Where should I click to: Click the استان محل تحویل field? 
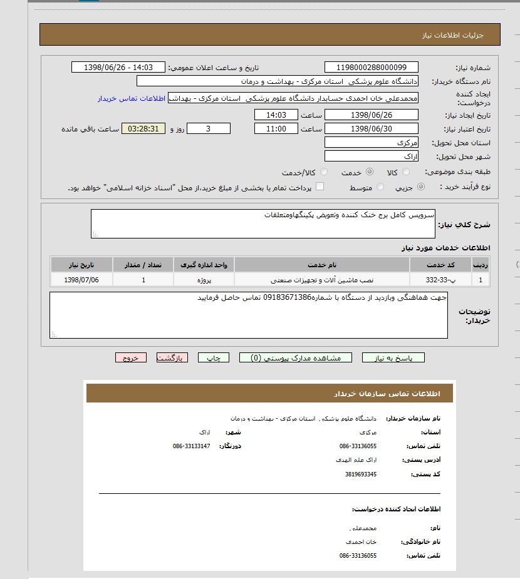(x=372, y=143)
